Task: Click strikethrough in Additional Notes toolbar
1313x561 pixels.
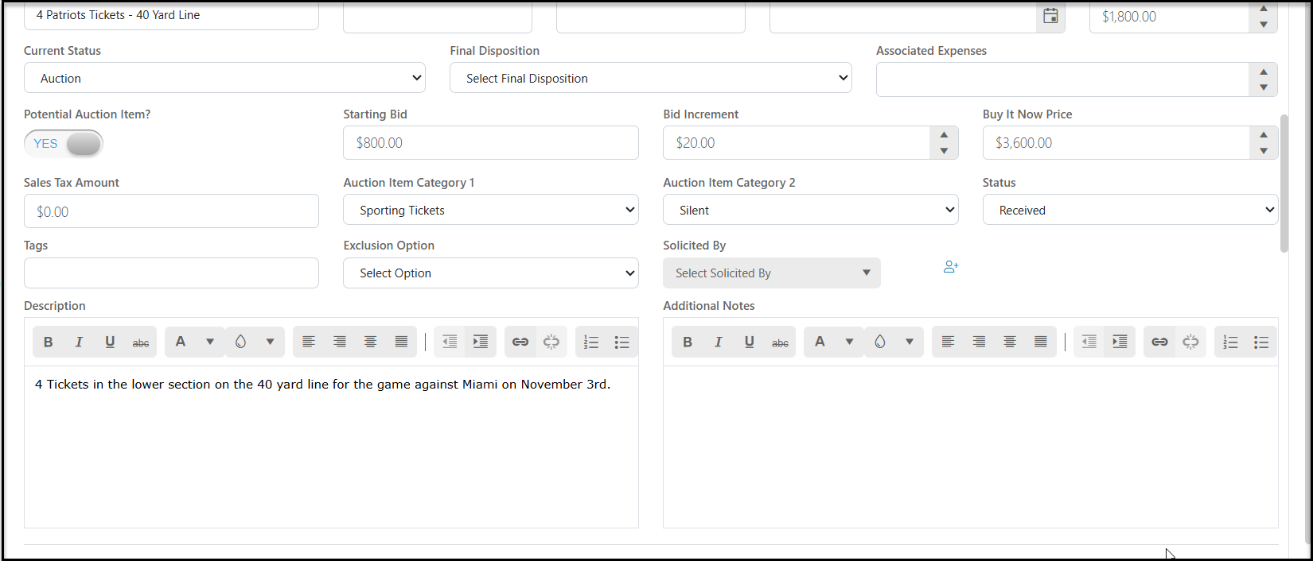Action: click(781, 342)
